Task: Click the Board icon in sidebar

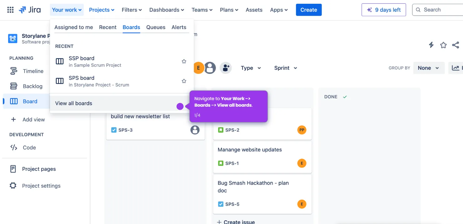Action: coord(14,101)
